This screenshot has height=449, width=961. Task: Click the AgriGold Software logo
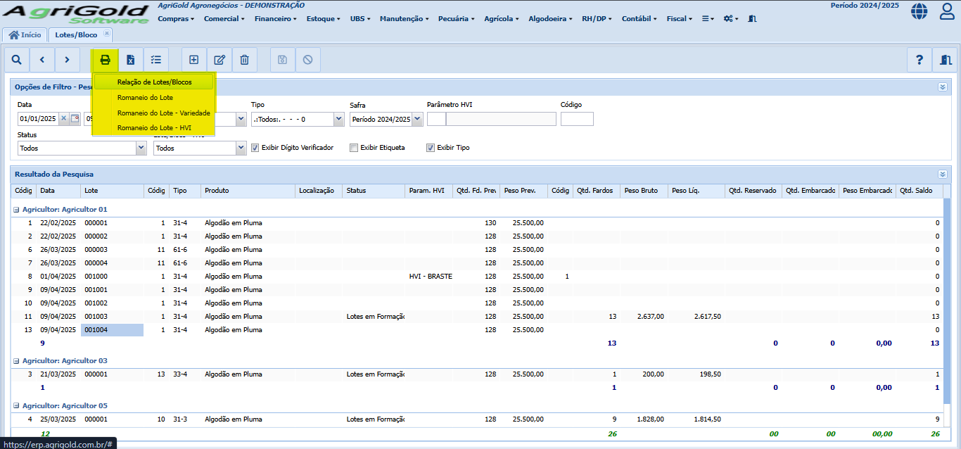click(77, 14)
